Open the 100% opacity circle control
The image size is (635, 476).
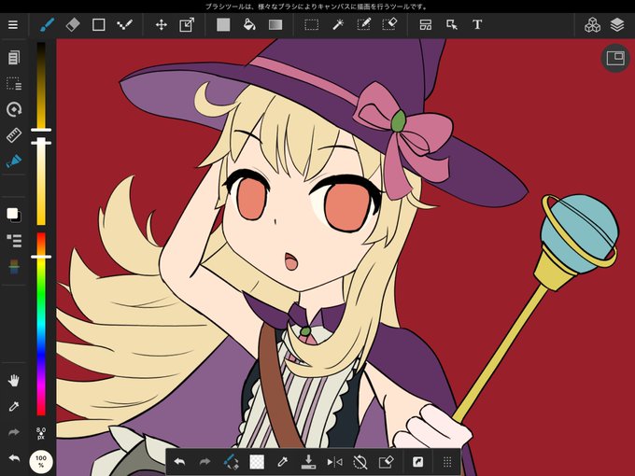[x=41, y=461]
